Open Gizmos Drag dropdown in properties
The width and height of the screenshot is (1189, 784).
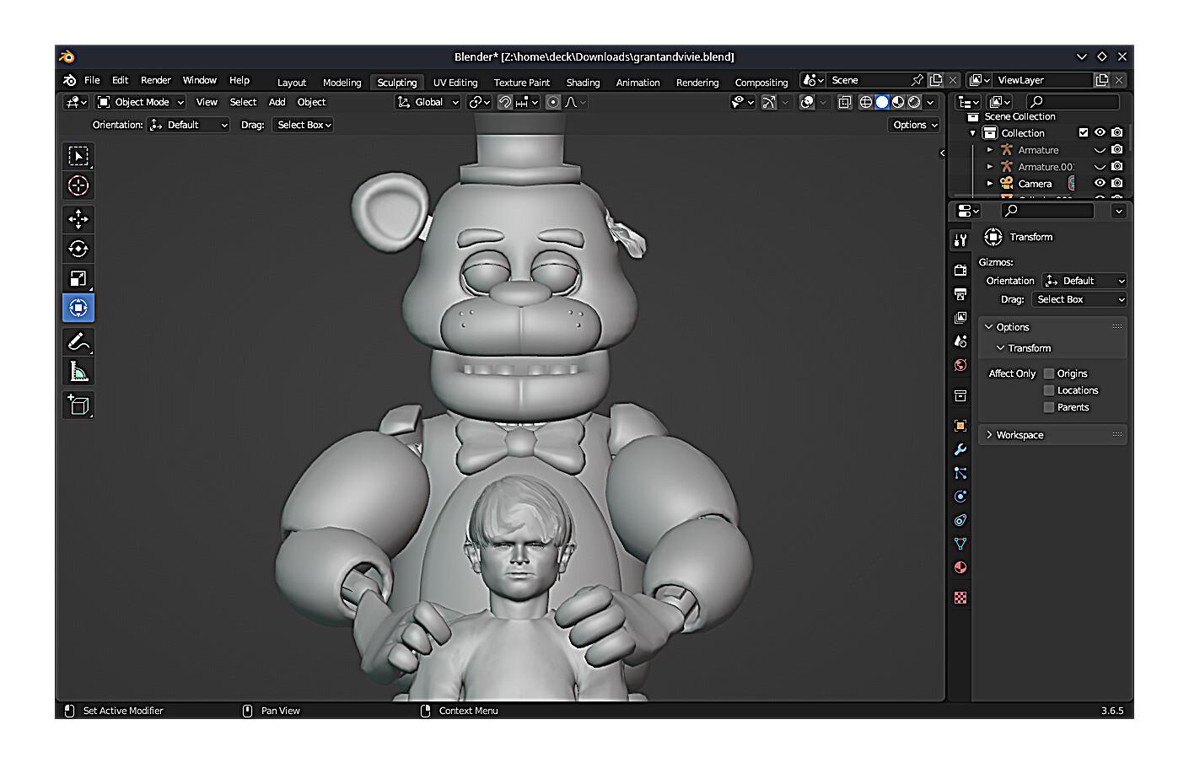pyautogui.click(x=1079, y=299)
